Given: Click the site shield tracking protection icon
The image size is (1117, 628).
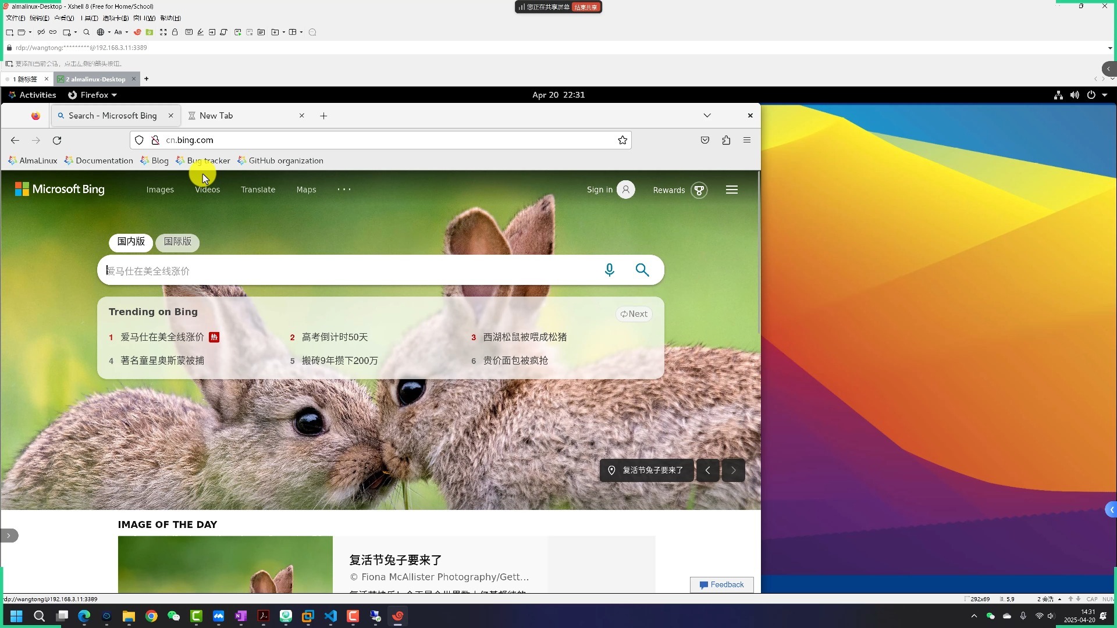Looking at the screenshot, I should 139,140.
